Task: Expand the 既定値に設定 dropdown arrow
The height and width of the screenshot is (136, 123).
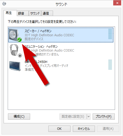Action: point(89,117)
